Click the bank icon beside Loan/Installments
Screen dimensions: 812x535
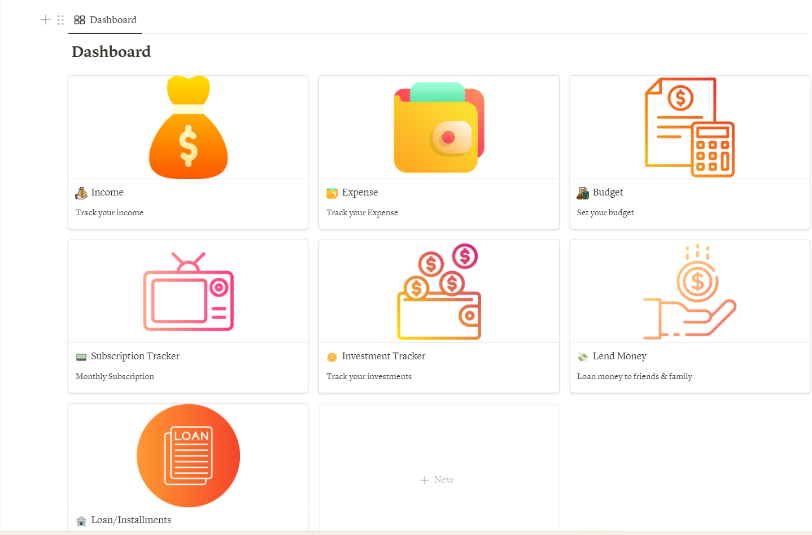81,521
